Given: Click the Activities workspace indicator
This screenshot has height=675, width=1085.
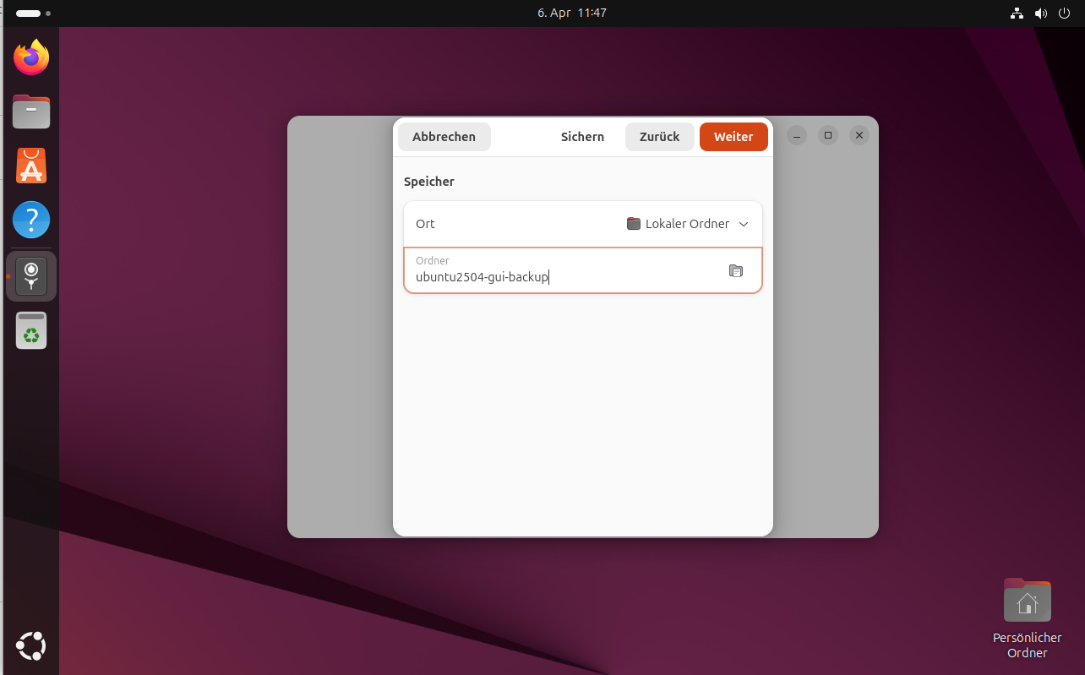Looking at the screenshot, I should pyautogui.click(x=33, y=14).
